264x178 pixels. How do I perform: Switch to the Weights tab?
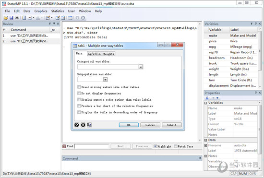[x=108, y=54]
